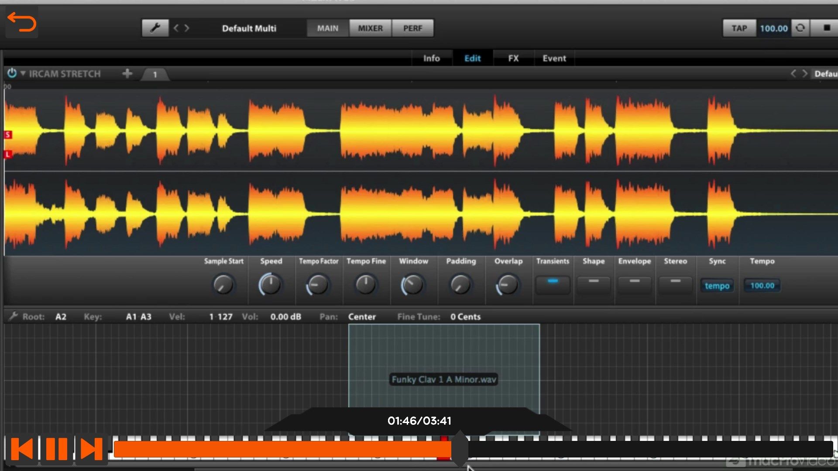Click the upper channel waveform display
The width and height of the screenshot is (838, 471).
click(x=421, y=131)
